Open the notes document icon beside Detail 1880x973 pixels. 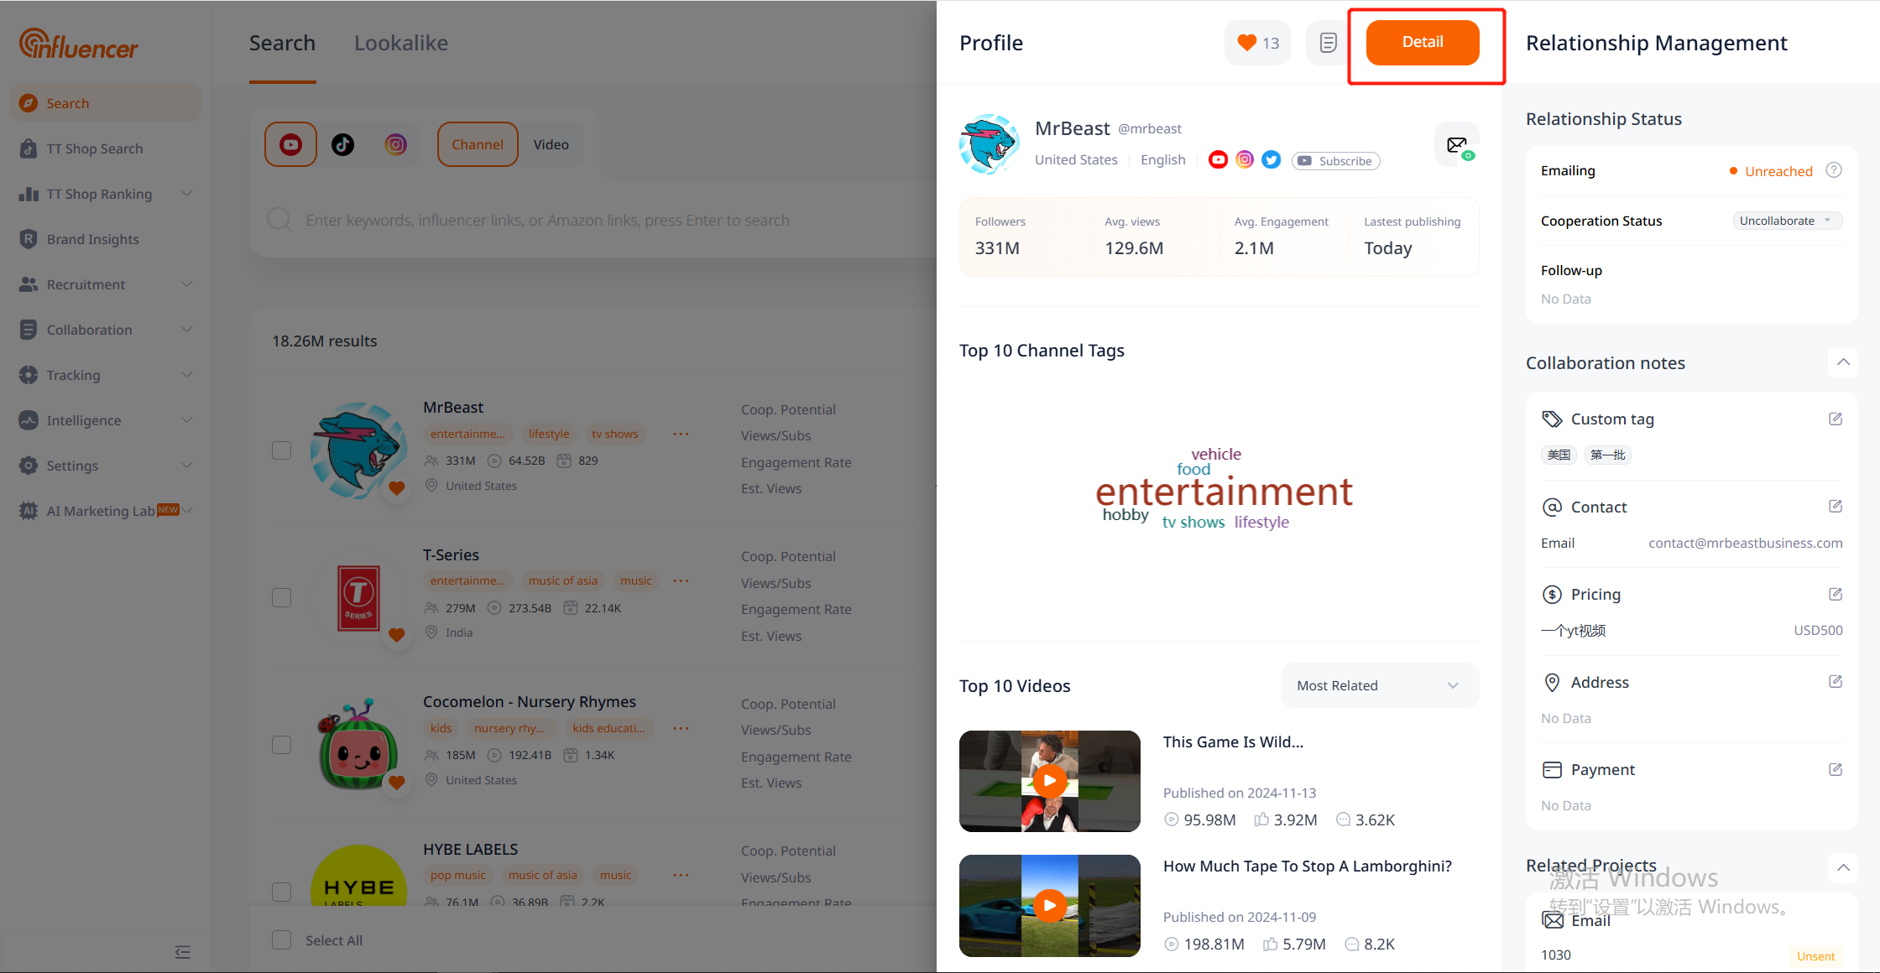click(x=1328, y=43)
